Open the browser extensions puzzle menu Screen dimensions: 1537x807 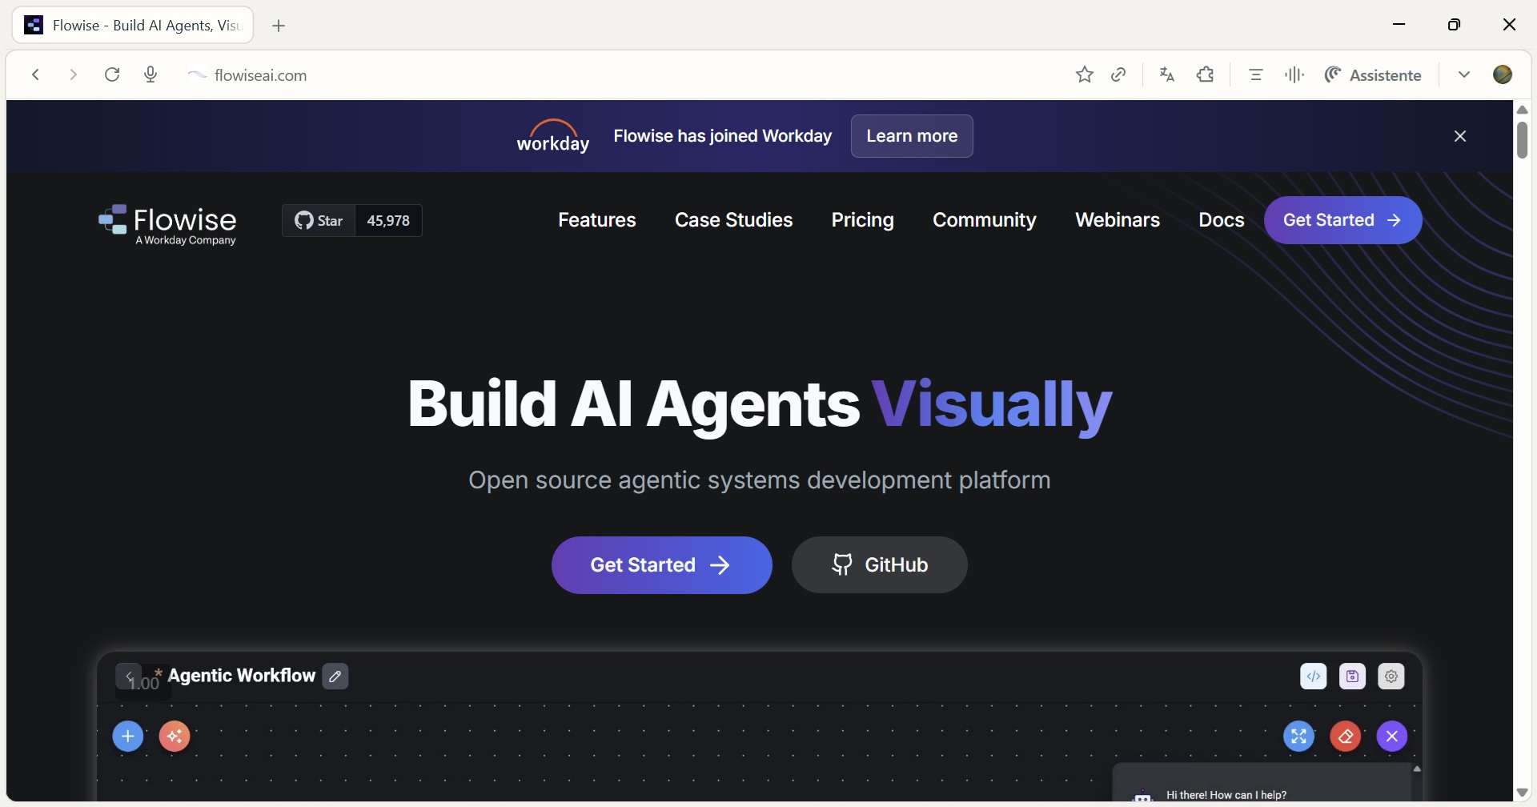(x=1206, y=75)
